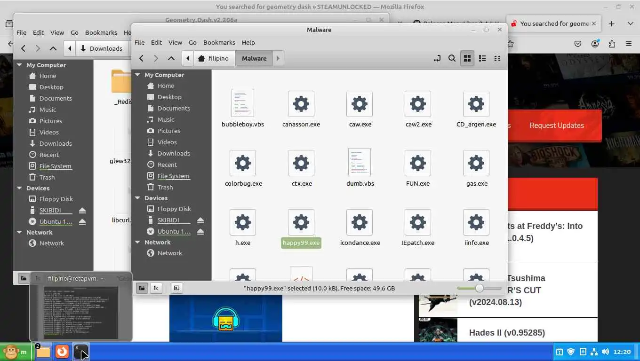640x361 pixels.
Task: Collapse My Computer section in Malware window
Action: [x=138, y=75]
